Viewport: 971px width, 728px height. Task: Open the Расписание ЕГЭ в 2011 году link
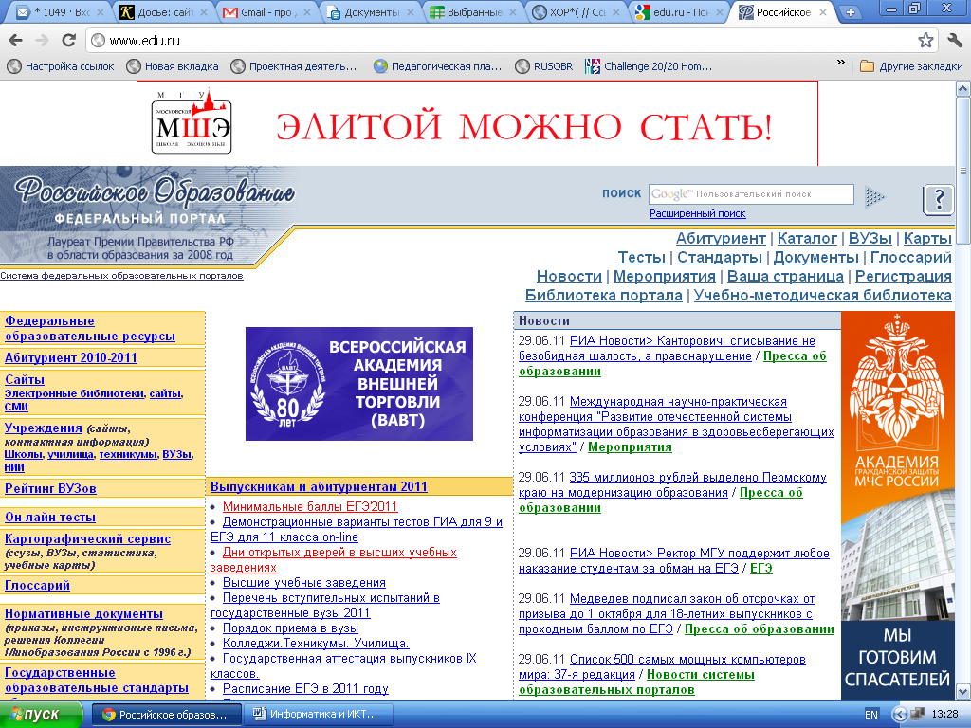tap(305, 688)
